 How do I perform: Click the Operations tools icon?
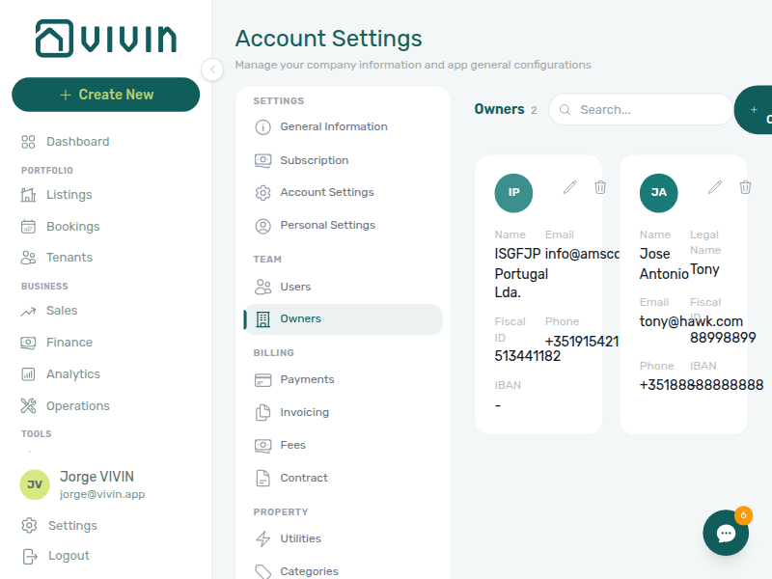pos(28,405)
